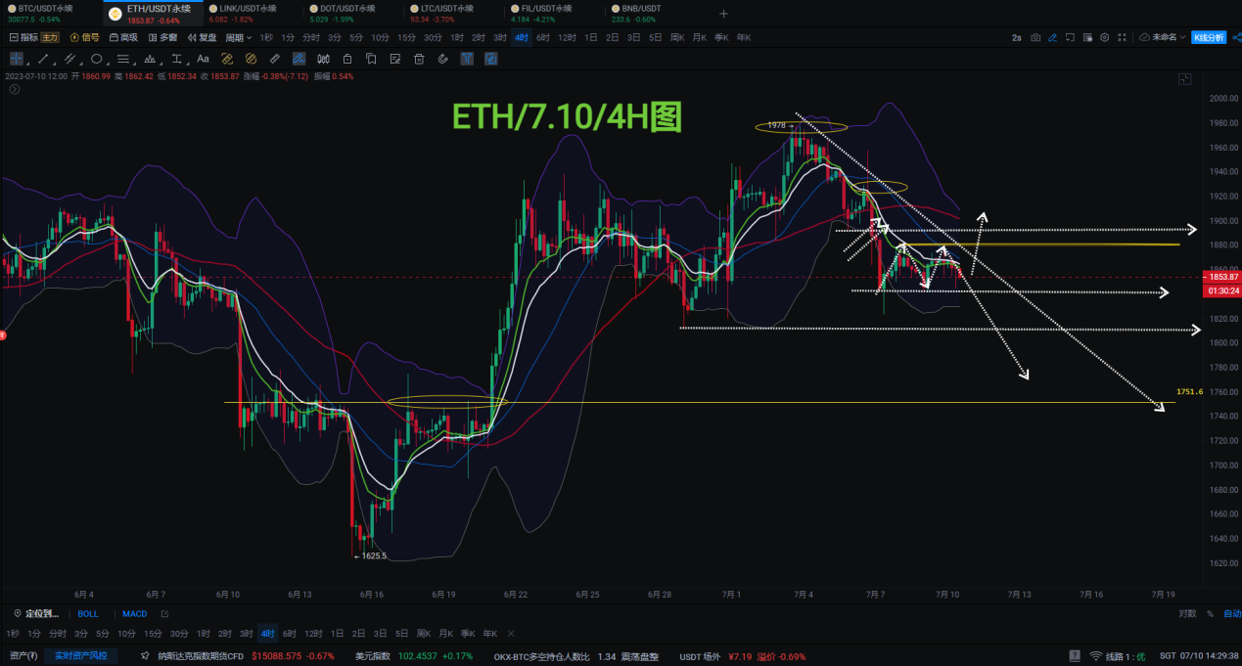
Task: Switch to the BTC/USDT永续 tab
Action: pos(51,14)
